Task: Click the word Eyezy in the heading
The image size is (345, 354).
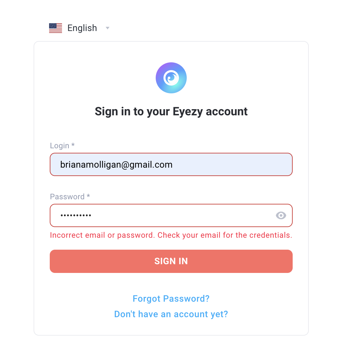Action: tap(188, 112)
